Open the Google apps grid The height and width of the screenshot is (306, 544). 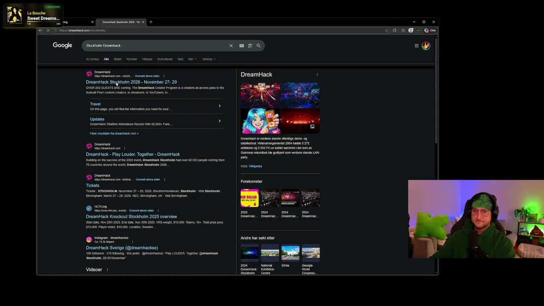416,45
